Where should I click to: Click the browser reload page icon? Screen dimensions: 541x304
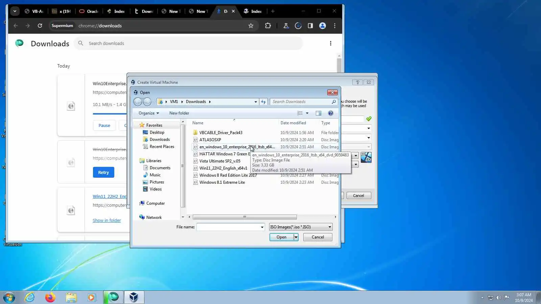40,26
